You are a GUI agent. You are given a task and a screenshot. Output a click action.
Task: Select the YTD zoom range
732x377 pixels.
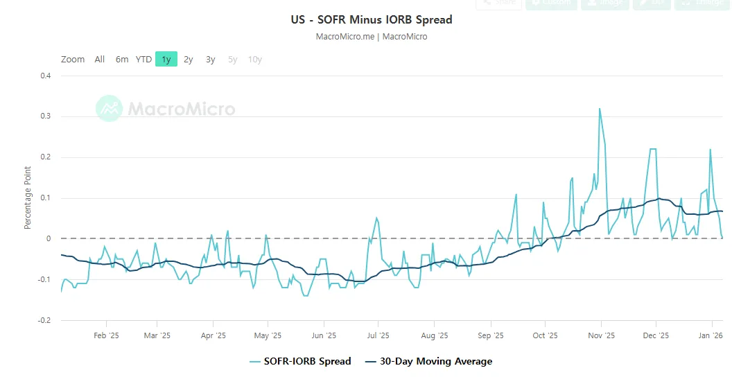pos(143,60)
